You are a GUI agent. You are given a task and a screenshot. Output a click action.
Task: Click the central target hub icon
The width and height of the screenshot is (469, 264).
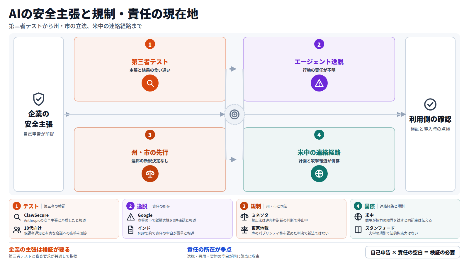235,114
